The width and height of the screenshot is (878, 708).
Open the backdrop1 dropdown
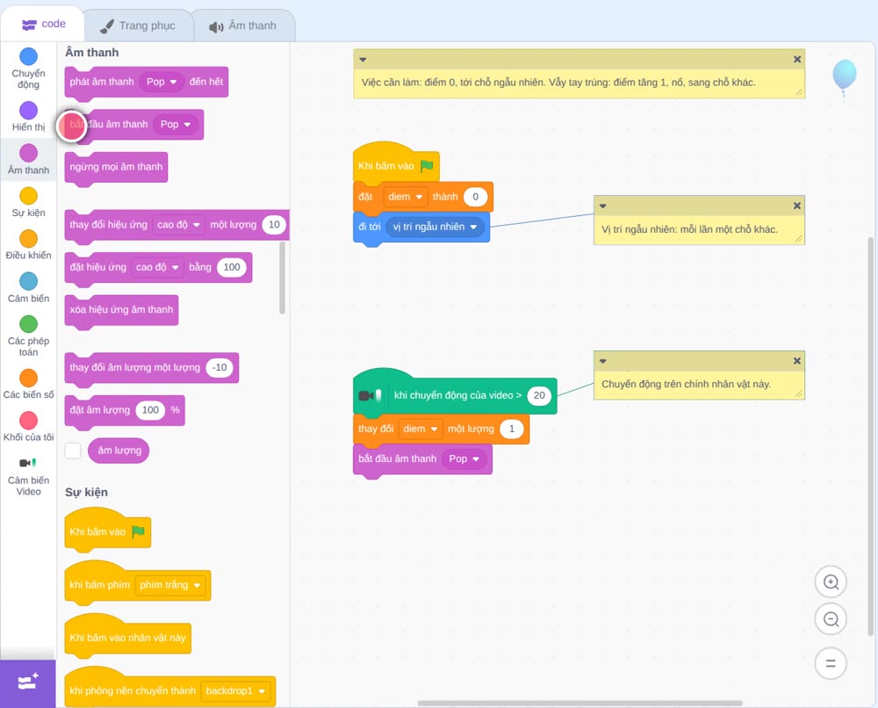(235, 690)
